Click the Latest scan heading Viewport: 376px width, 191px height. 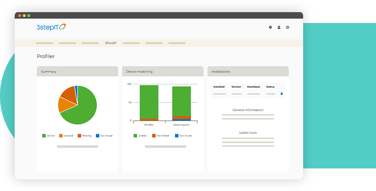tap(248, 132)
